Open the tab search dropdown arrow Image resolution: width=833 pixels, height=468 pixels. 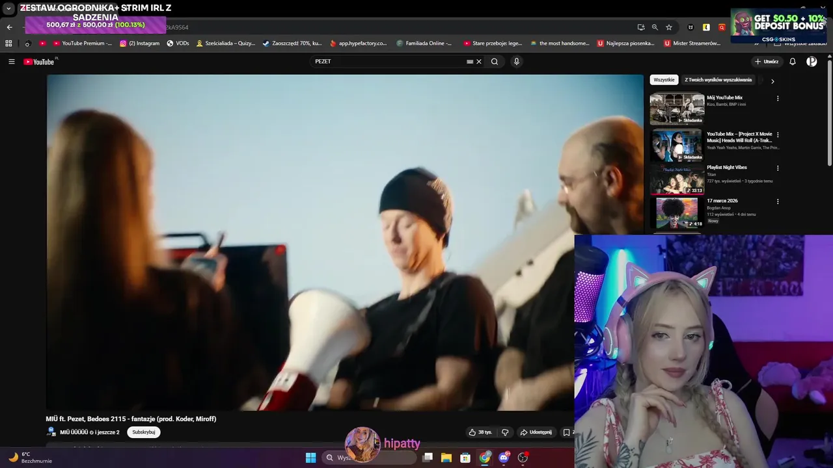(8, 8)
